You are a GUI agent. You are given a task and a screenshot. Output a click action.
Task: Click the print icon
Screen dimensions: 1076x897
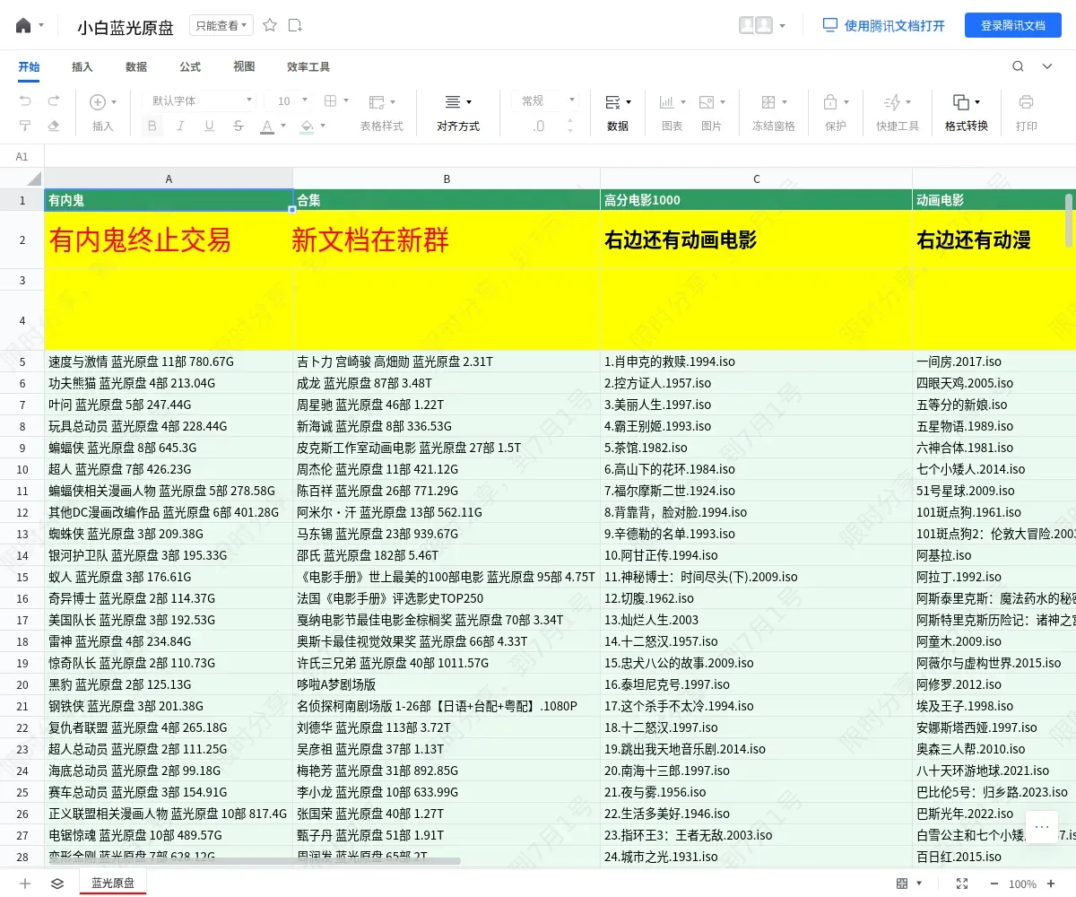[x=1027, y=102]
